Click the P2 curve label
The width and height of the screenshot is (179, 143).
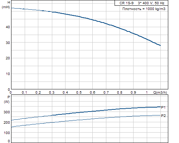click(163, 115)
